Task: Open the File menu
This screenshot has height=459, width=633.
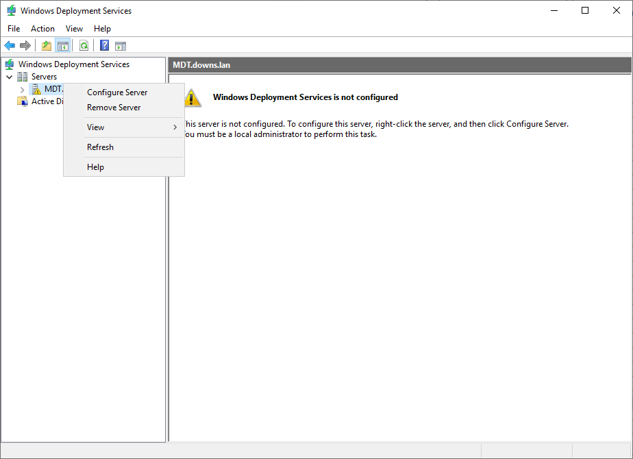Action: coord(14,29)
